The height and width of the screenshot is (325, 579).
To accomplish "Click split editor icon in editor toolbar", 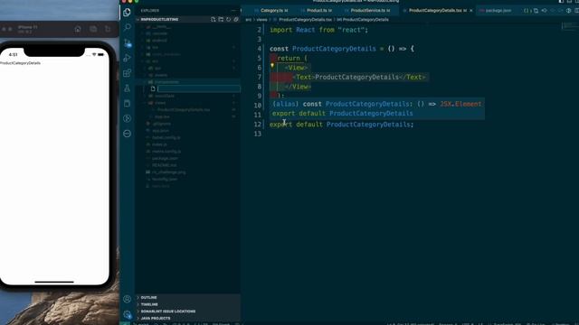I will 577,11.
